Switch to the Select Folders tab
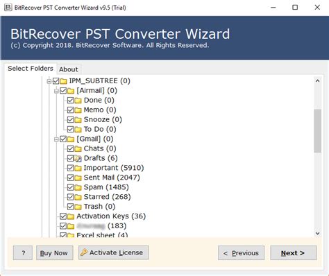Viewport: 329px width, 276px height. tap(31, 69)
